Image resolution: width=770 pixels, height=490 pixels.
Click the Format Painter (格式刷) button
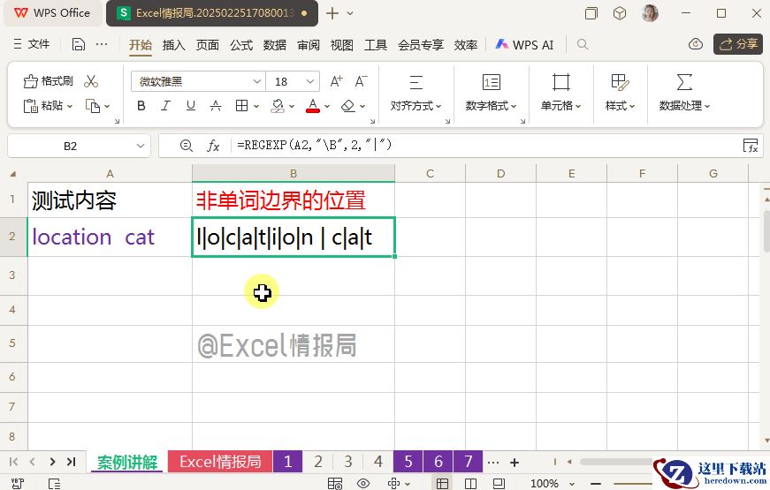click(x=48, y=81)
